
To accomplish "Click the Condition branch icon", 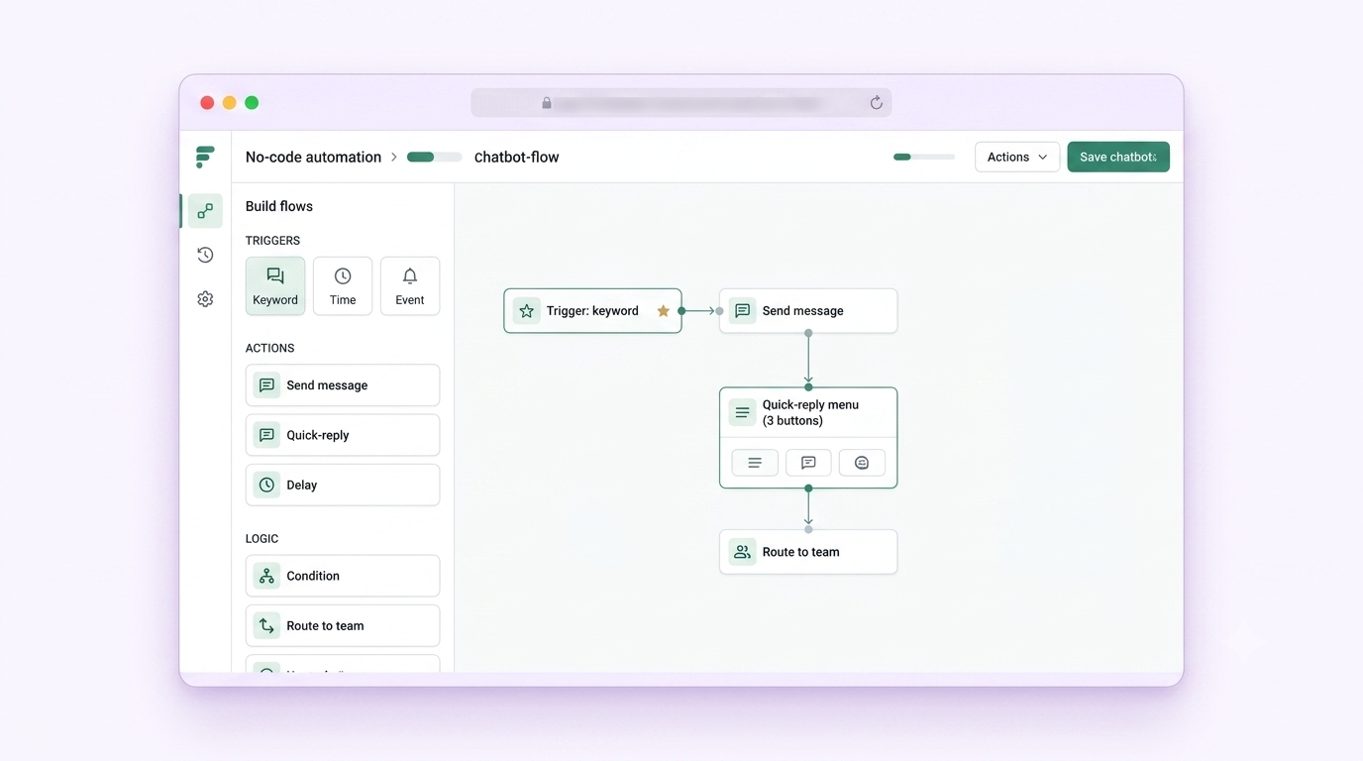I will tap(266, 576).
